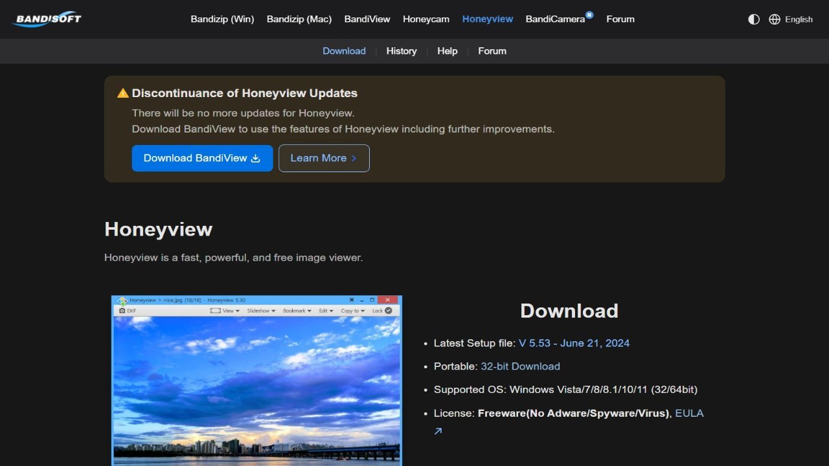Open Forum in the sub-navigation

(x=492, y=51)
